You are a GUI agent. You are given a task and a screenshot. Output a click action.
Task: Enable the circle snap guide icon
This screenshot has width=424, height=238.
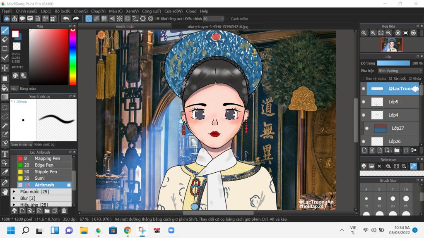127,19
